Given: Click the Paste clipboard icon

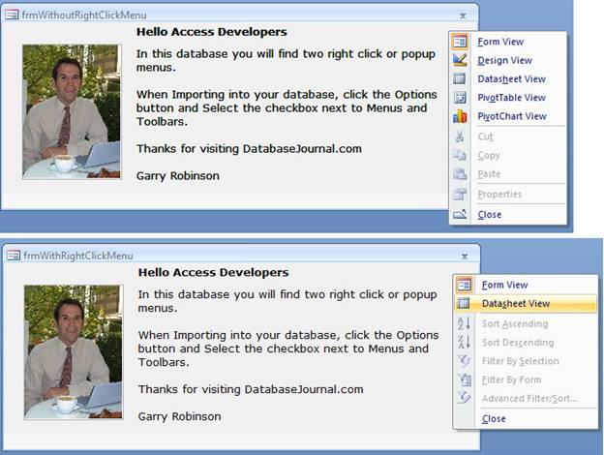Looking at the screenshot, I should click(460, 173).
